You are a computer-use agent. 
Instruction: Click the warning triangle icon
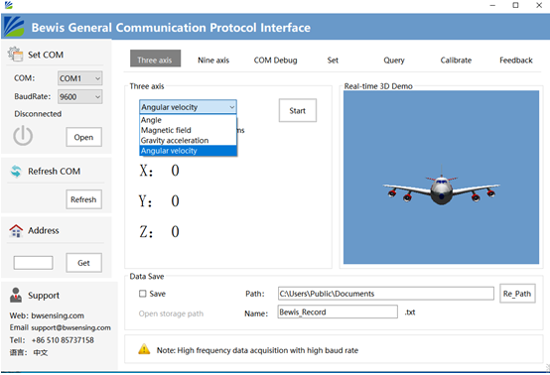[x=144, y=349]
